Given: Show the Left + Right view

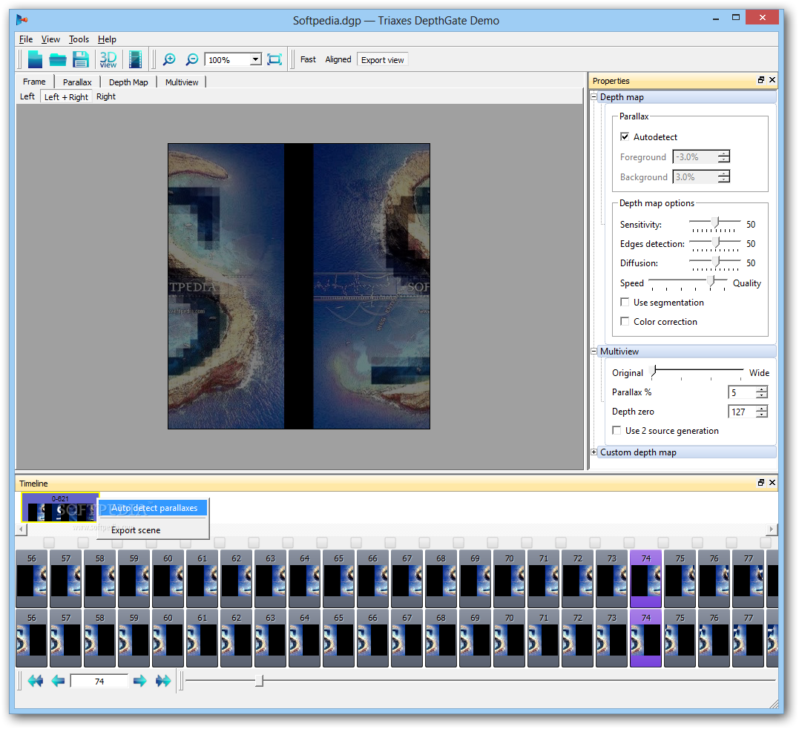Looking at the screenshot, I should click(x=66, y=97).
